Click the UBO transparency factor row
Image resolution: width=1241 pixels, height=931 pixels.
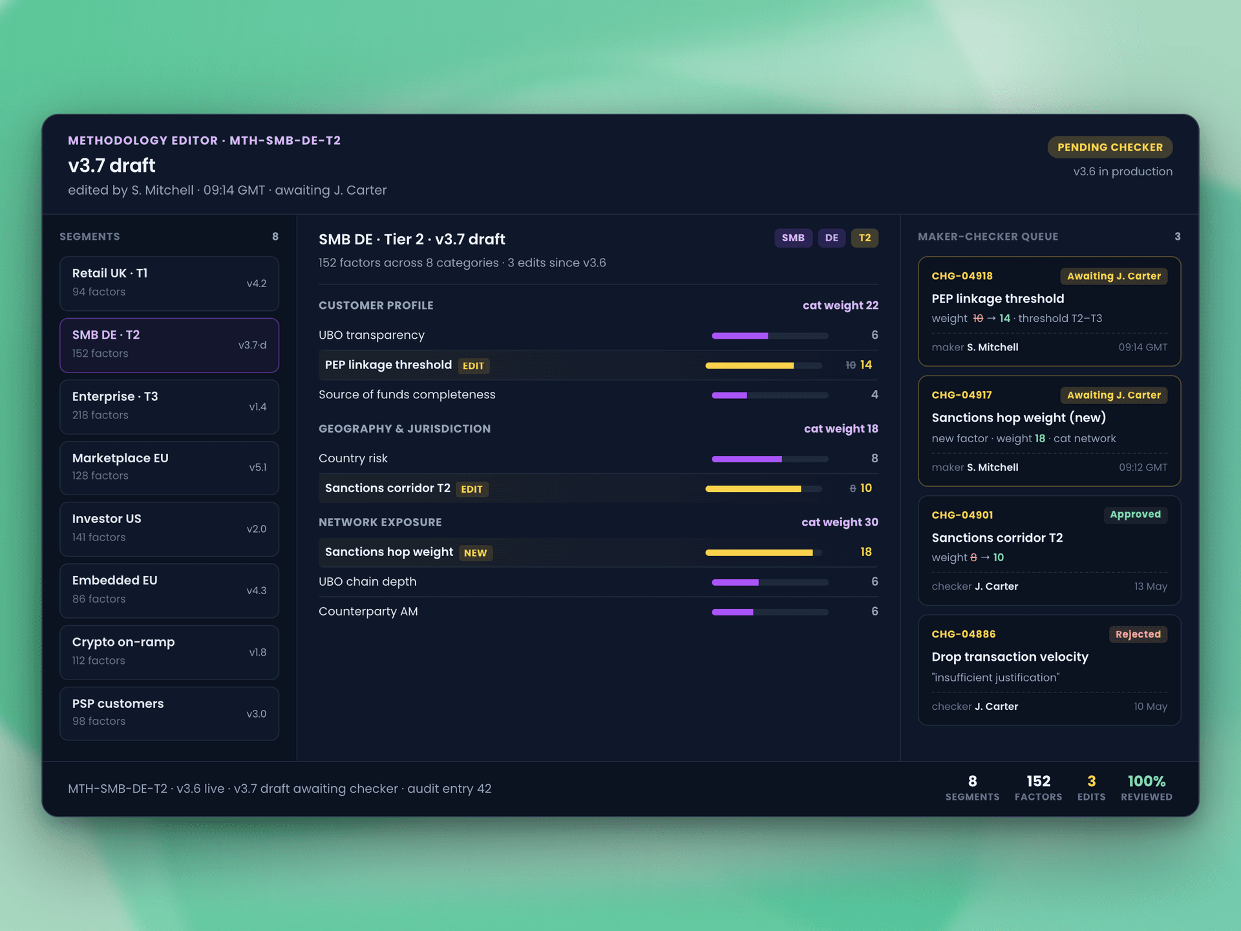pos(599,335)
